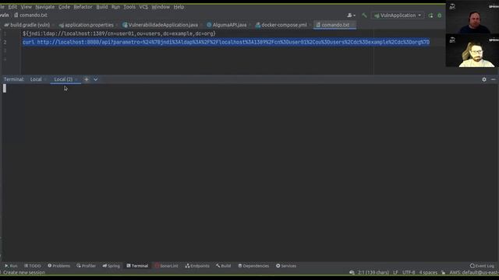Switch to application.properties editor tab
This screenshot has height=280, width=499.
pos(87,25)
